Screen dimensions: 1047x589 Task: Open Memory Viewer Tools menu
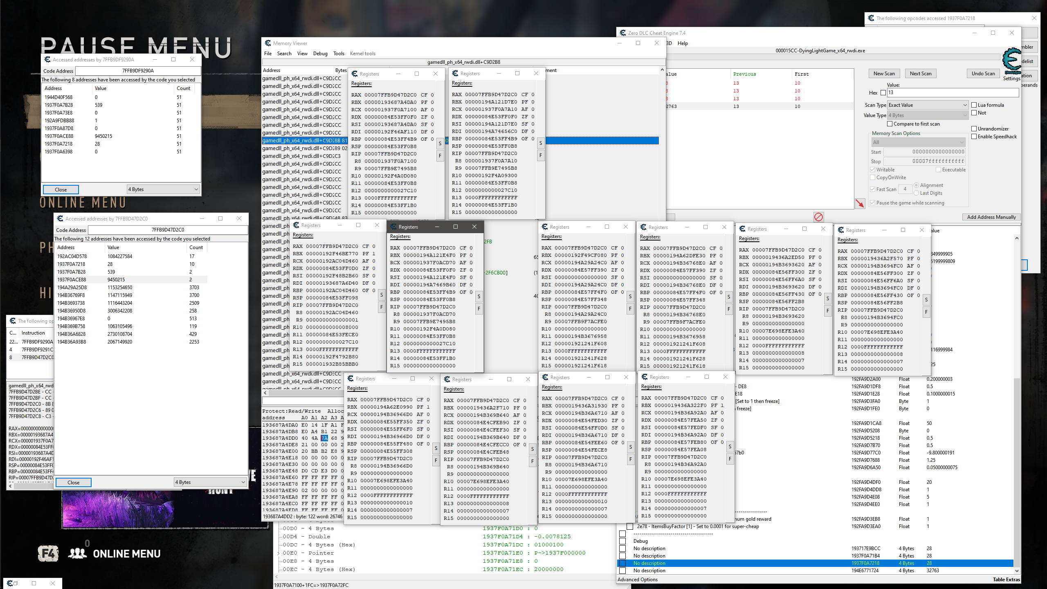tap(339, 54)
